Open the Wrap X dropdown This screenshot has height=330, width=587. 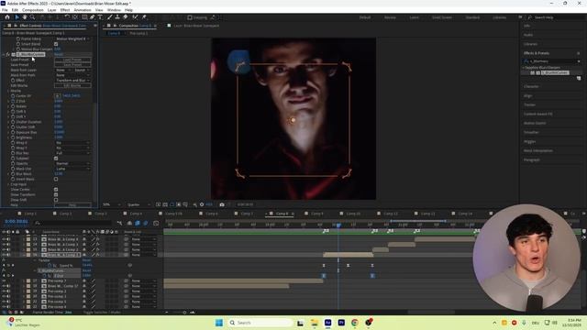72,143
